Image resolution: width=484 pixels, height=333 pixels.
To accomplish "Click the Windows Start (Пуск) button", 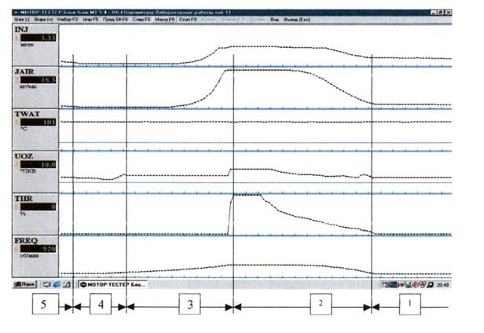I will click(x=25, y=284).
